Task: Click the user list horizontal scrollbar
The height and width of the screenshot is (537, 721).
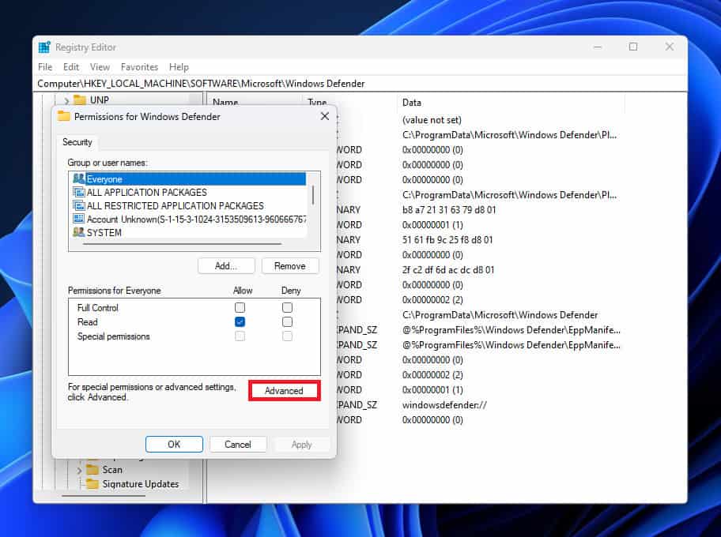Action: point(183,244)
